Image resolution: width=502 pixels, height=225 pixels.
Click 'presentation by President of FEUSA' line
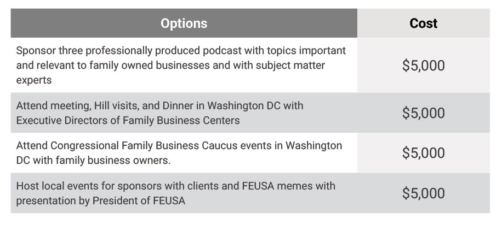click(100, 201)
